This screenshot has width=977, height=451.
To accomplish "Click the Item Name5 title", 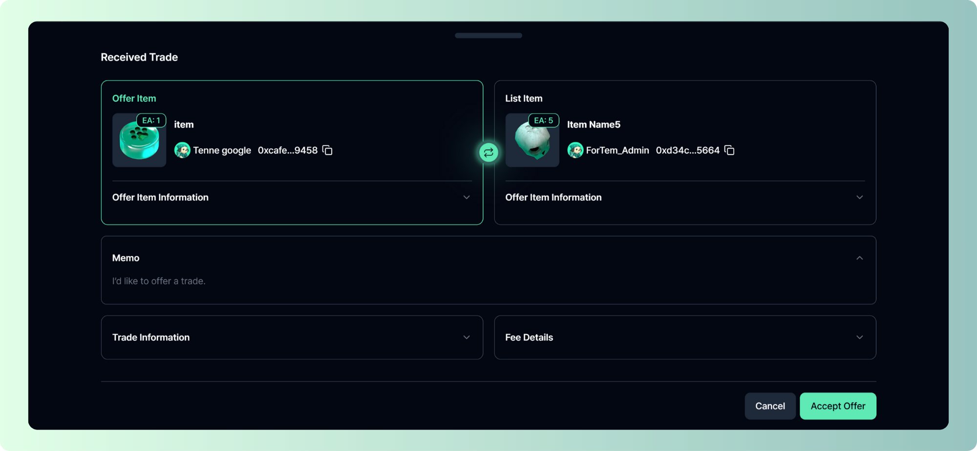I will 594,125.
